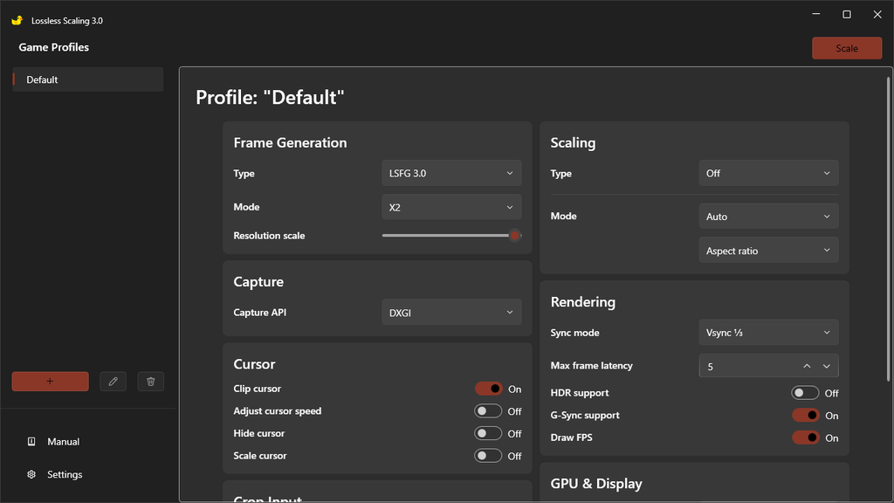Select the Default game profile
This screenshot has height=503, width=894.
tap(88, 79)
